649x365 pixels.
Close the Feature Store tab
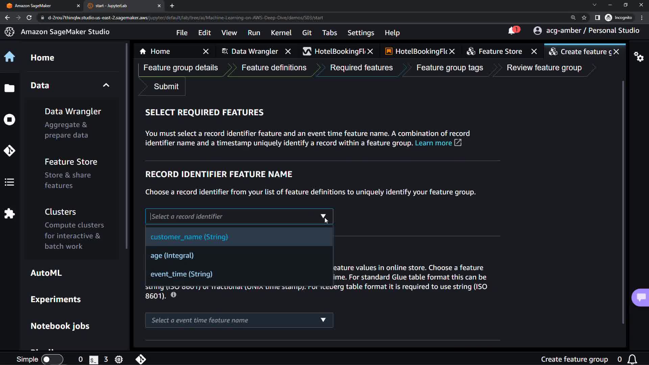click(x=534, y=51)
